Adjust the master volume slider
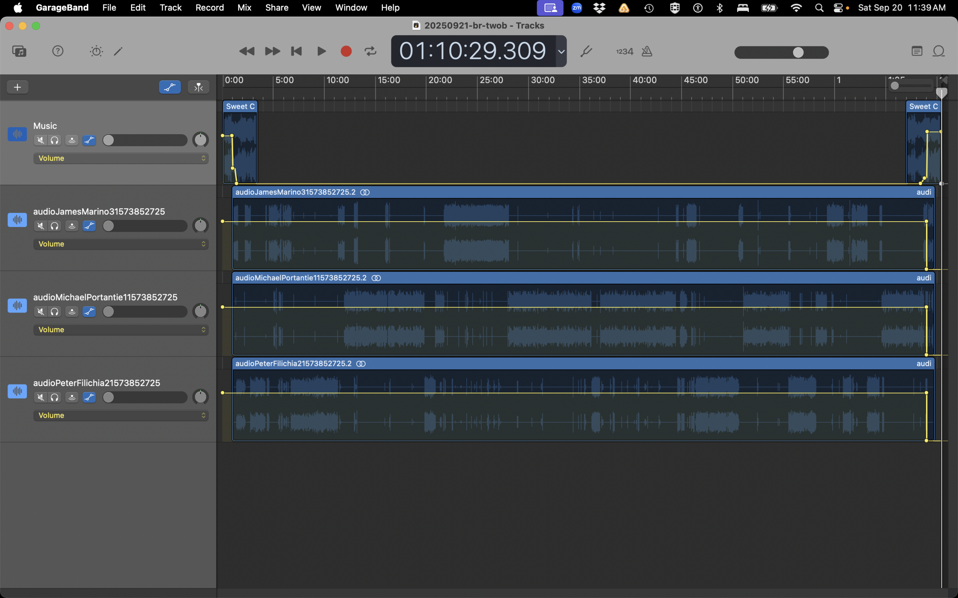This screenshot has height=598, width=958. coord(781,52)
